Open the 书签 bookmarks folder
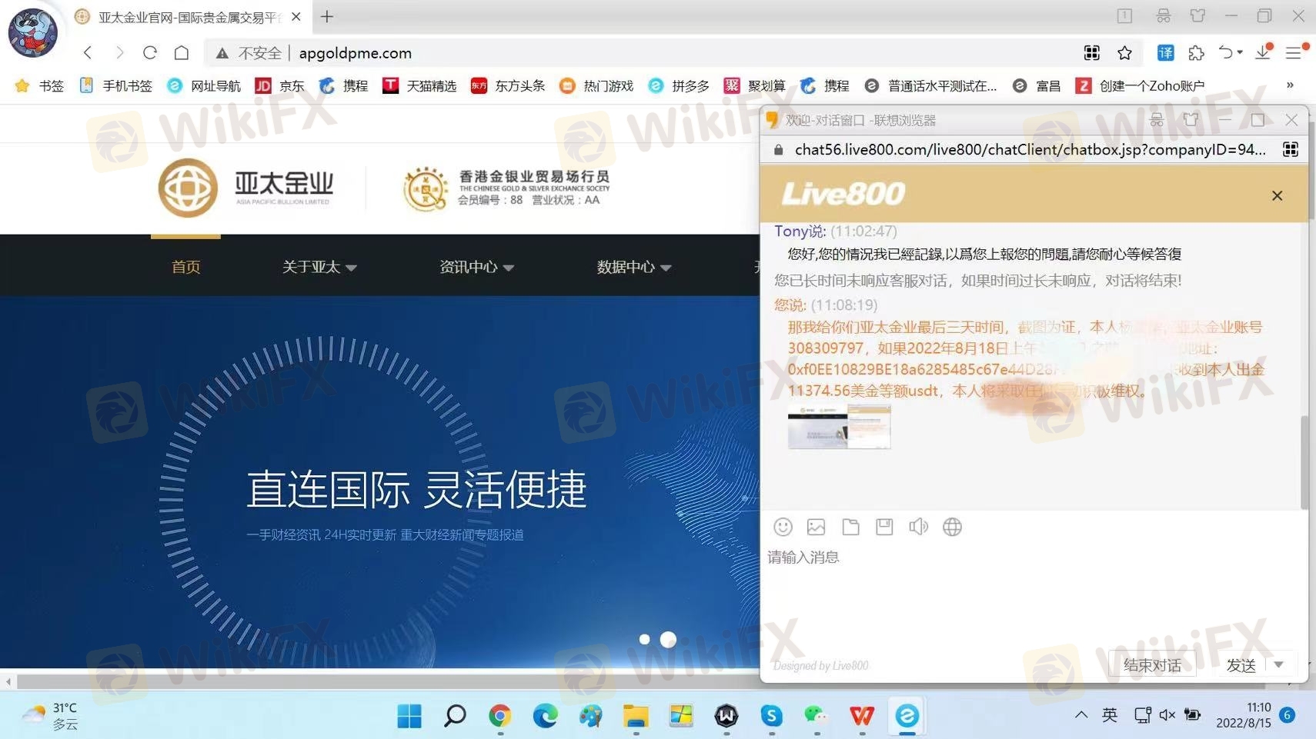The image size is (1316, 739). tap(39, 85)
